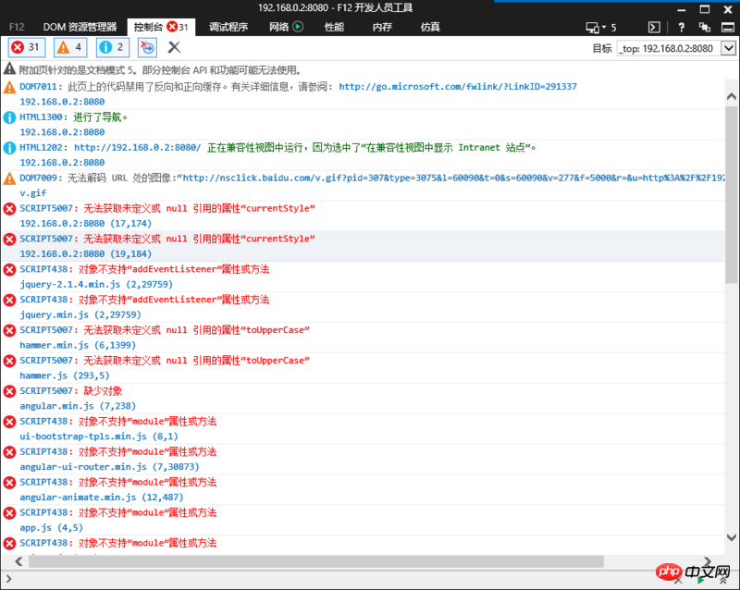Click the info icon beside HTML1202 message
This screenshot has width=740, height=590.
click(9, 148)
